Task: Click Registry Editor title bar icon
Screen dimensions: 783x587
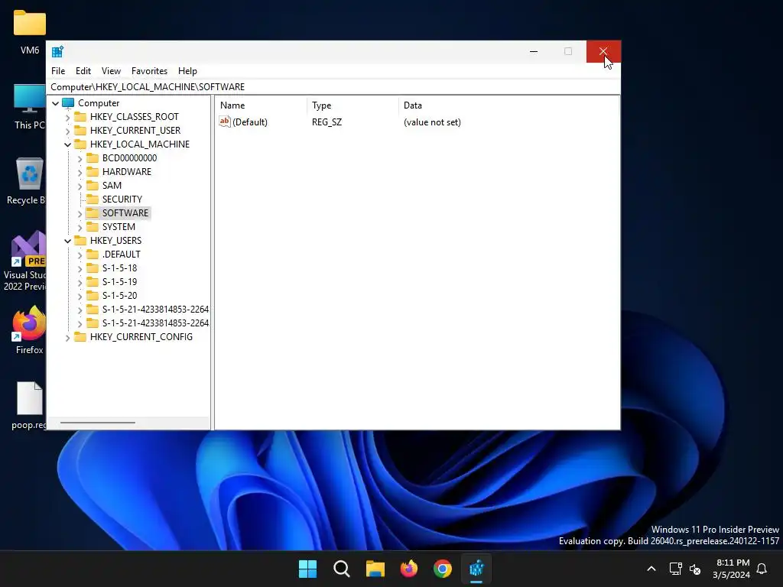Action: tap(57, 51)
